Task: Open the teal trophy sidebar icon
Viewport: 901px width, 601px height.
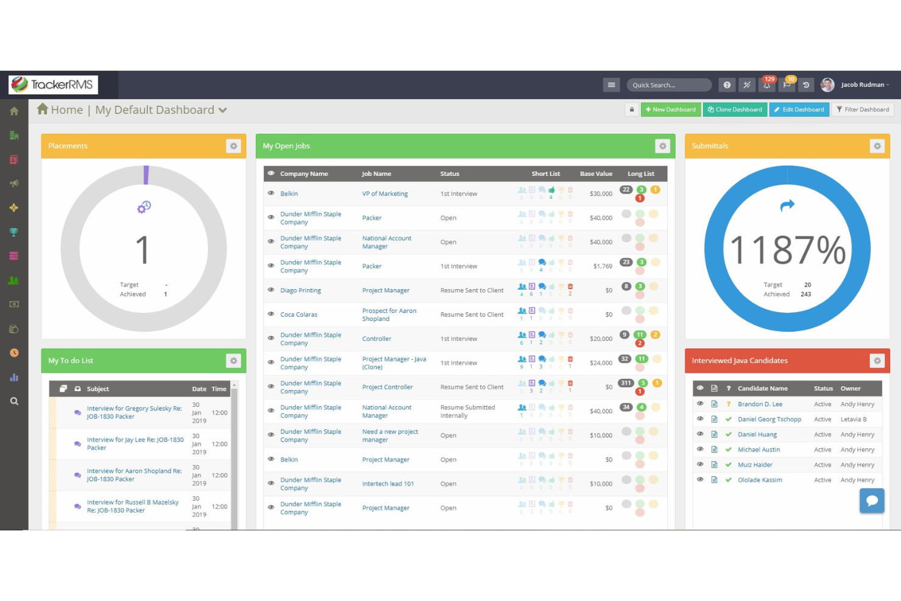Action: [x=14, y=232]
